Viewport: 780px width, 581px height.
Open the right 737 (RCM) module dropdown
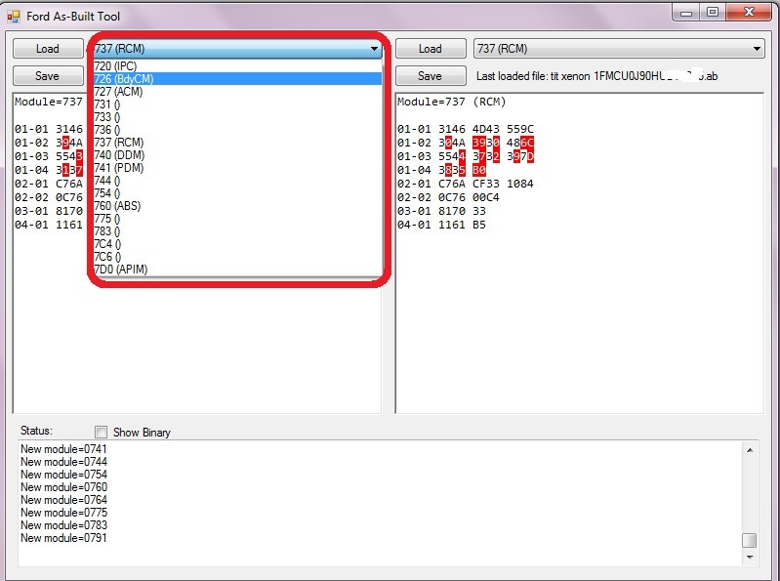619,49
